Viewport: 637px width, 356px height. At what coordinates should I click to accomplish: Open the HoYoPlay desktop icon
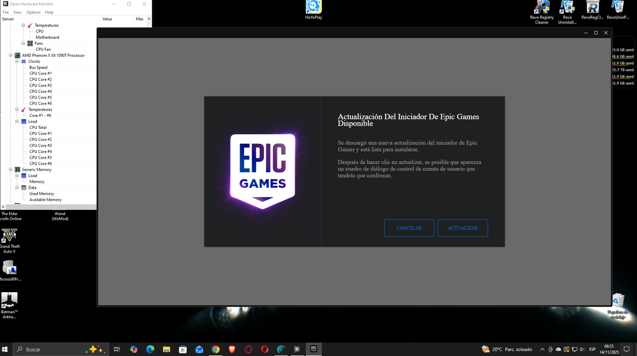tap(314, 10)
